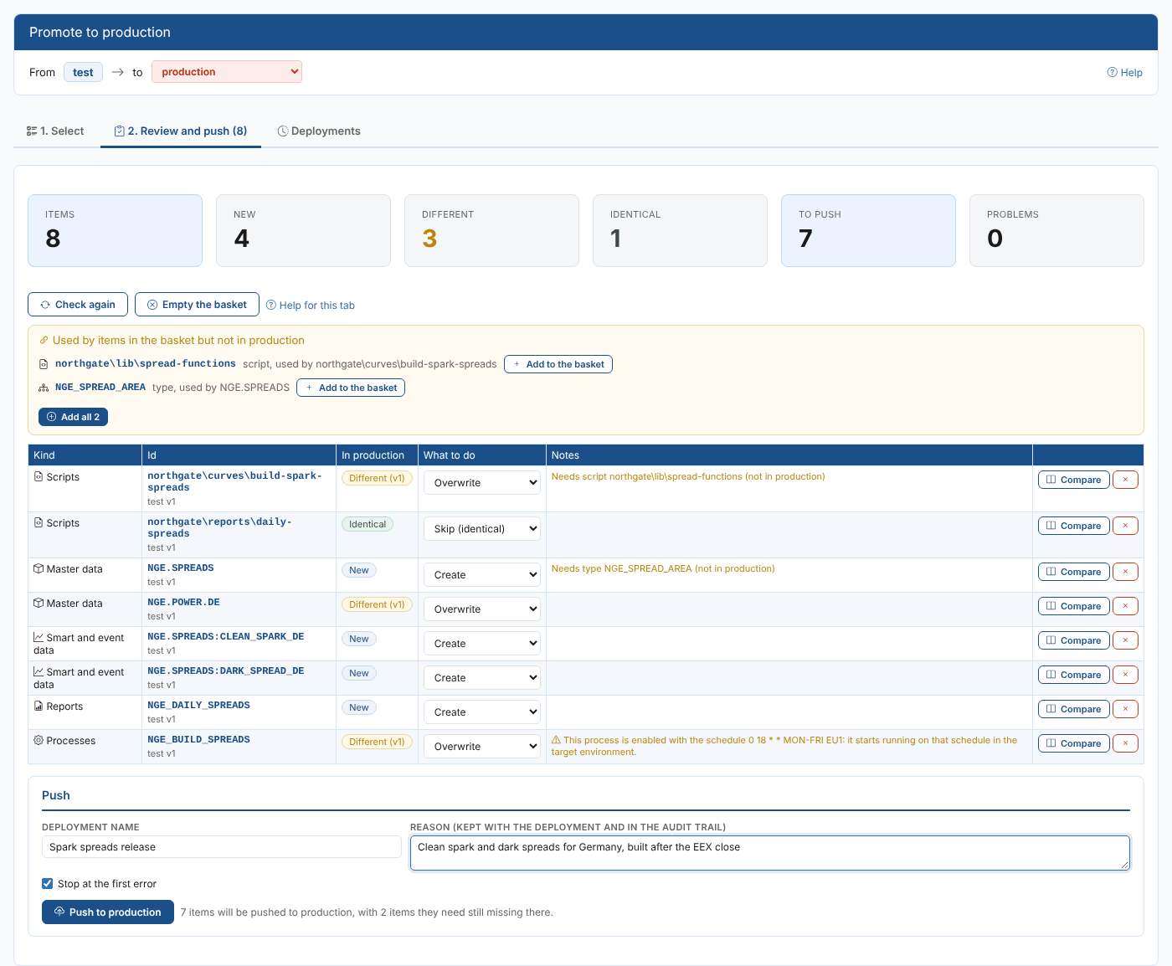Add NGE_SPREAD_AREA type to the basket
The height and width of the screenshot is (966, 1172).
click(x=351, y=388)
